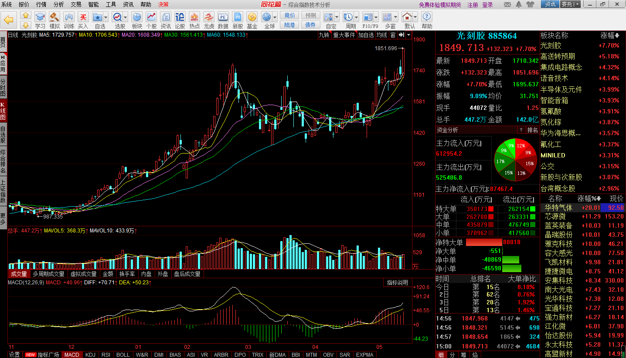Expand the 选股 dropdown arrow
The image size is (626, 358).
click(126, 17)
